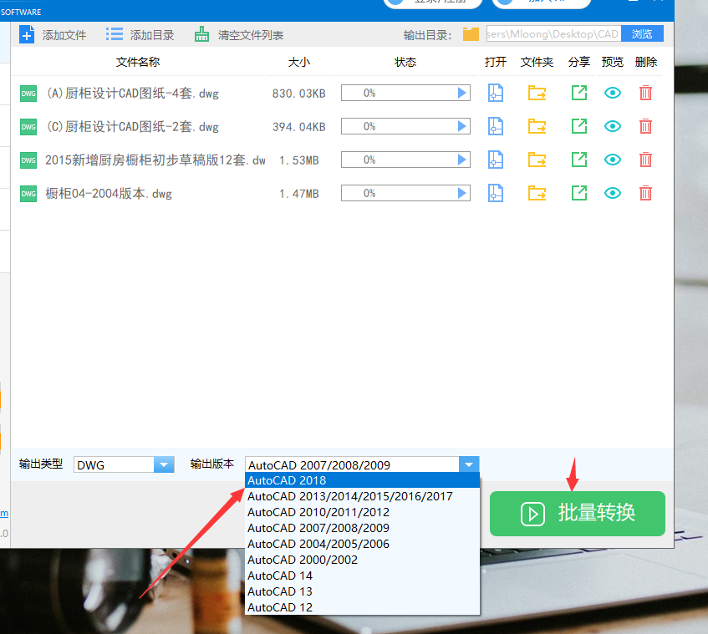
Task: Open converted file for (C)厨柜设计CAD图纸-2套.dwg
Action: click(x=496, y=126)
